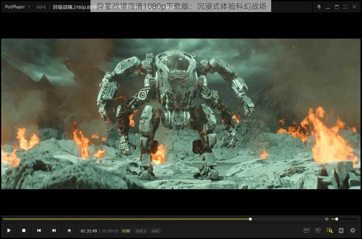
Task: Click the AVC1 video codec label
Action: [141, 231]
